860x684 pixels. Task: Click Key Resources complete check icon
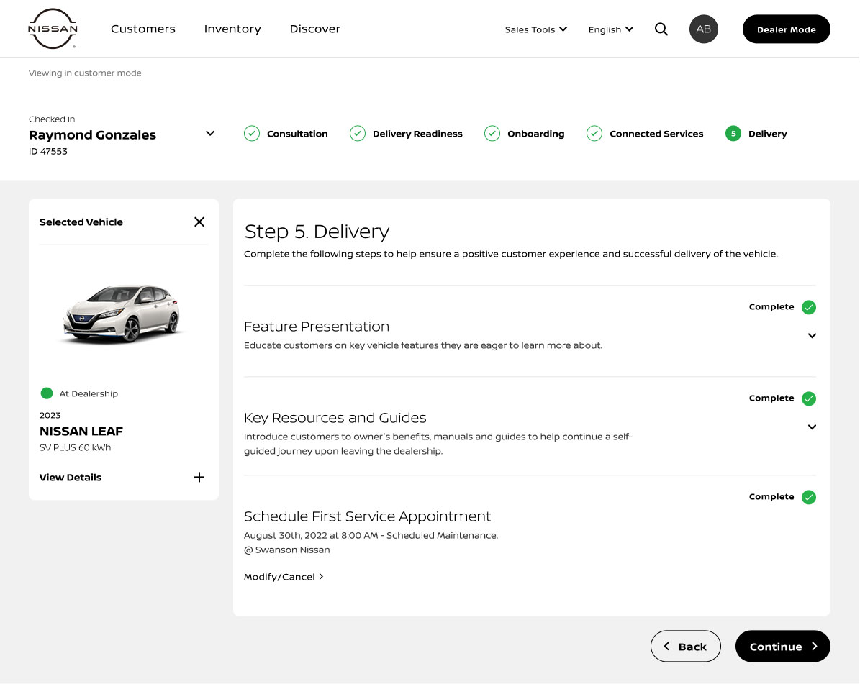coord(808,398)
